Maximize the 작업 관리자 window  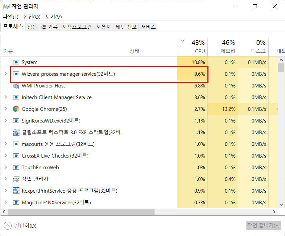255,7
